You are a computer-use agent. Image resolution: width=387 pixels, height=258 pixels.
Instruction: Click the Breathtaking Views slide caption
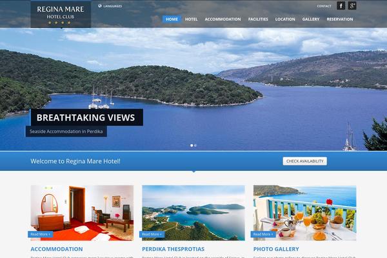click(x=86, y=117)
